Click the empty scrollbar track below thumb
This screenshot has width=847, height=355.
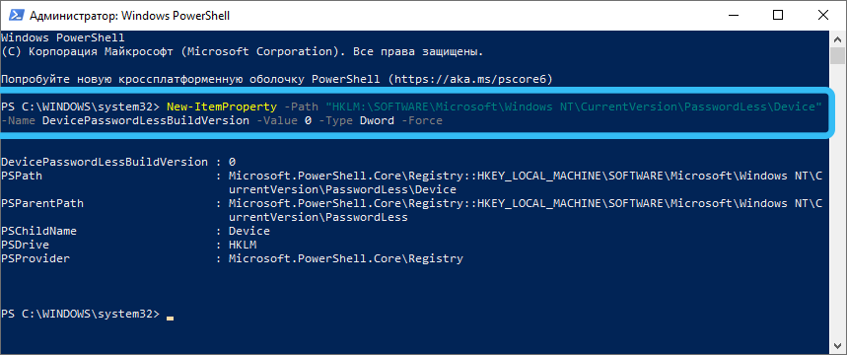pos(837,202)
